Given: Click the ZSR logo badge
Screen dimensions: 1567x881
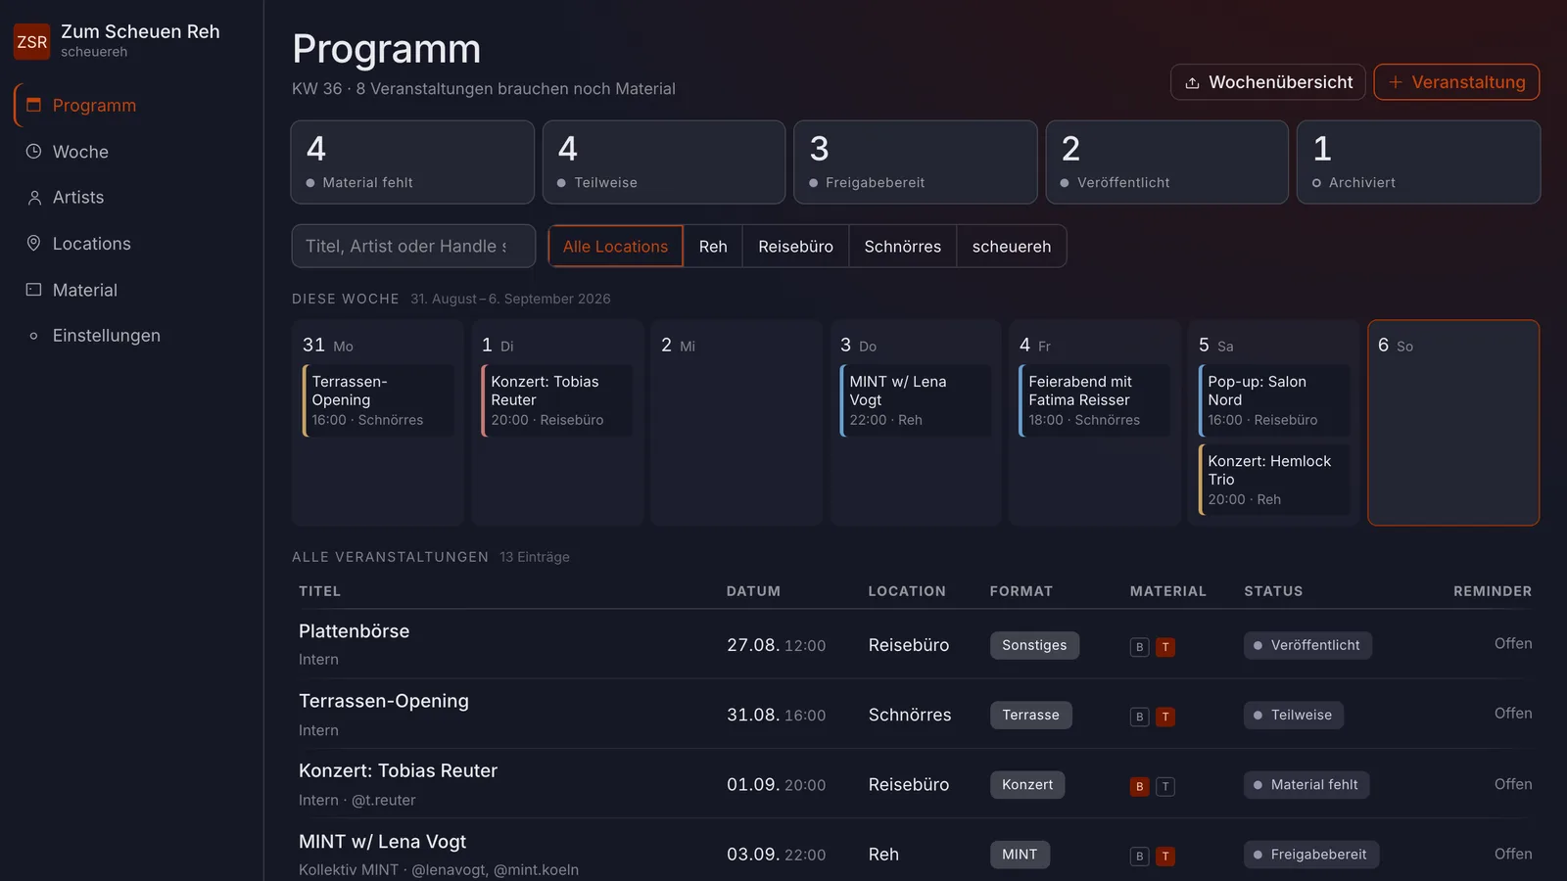Looking at the screenshot, I should [31, 42].
